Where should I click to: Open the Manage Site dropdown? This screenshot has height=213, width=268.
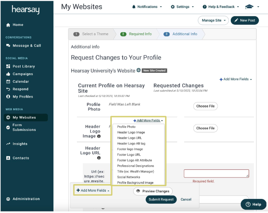coord(213,20)
